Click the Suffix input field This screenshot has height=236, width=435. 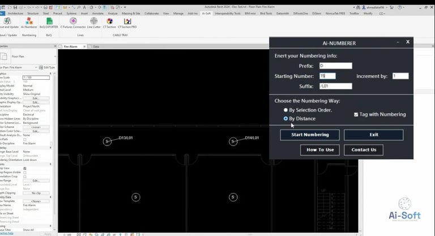336,86
